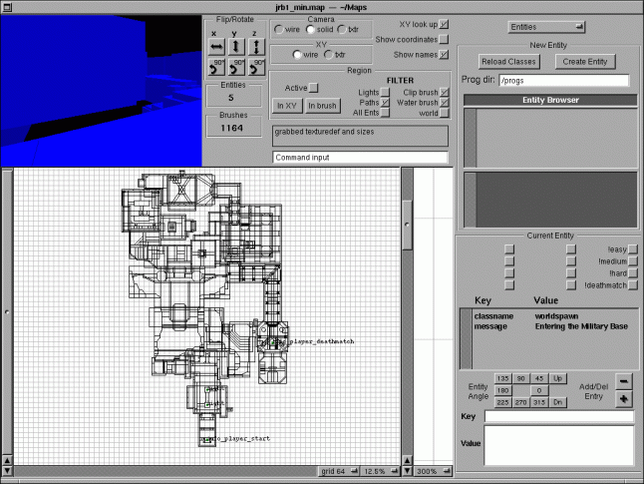
Task: Toggle the All Ents filter checkbox
Action: 385,112
